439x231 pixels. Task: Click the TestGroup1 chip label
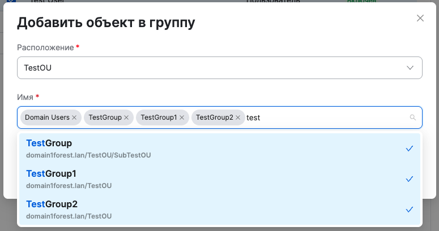point(159,117)
